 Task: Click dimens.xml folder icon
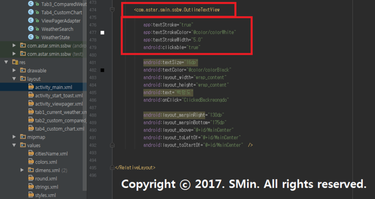tap(31, 170)
